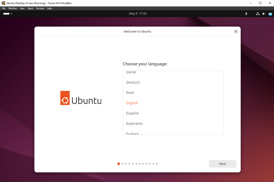Image resolution: width=274 pixels, height=182 pixels.
Task: Open the File menu
Action: coord(4,8)
